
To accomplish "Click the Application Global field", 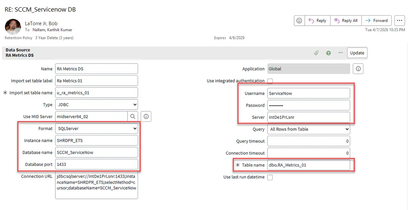I will pos(308,69).
